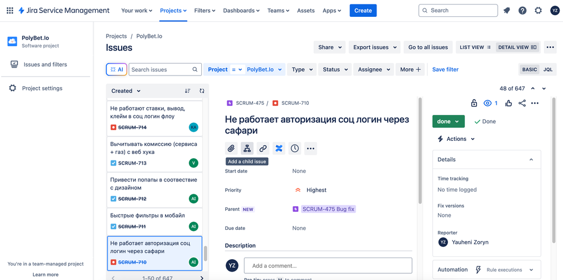Click the V assignee avatar on SCRUM-713
563x280 pixels.
coord(193,163)
